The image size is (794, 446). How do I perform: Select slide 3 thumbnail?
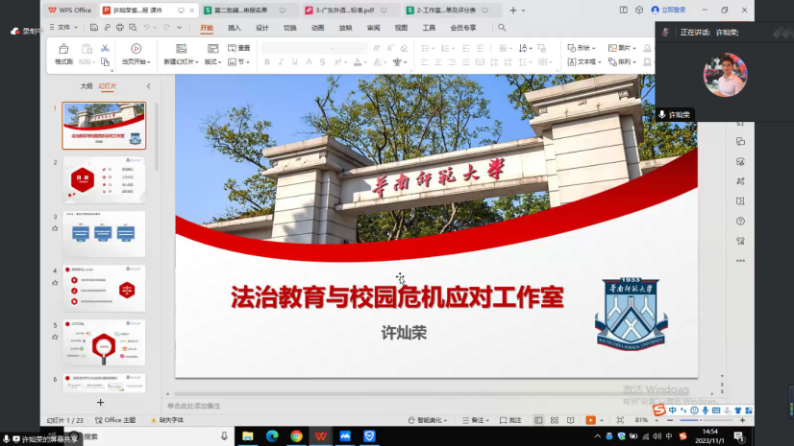(104, 234)
